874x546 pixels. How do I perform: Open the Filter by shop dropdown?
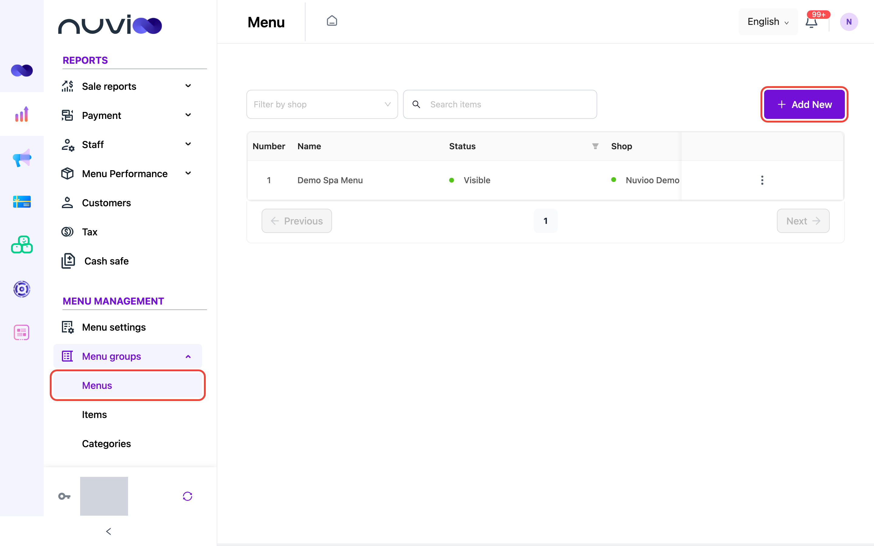coord(322,104)
